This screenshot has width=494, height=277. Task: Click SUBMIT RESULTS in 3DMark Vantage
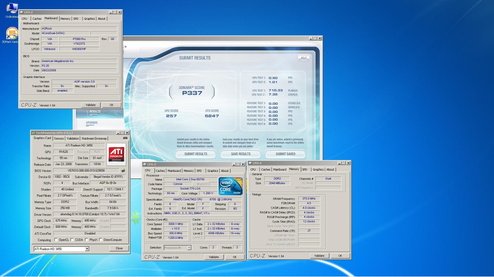196,154
